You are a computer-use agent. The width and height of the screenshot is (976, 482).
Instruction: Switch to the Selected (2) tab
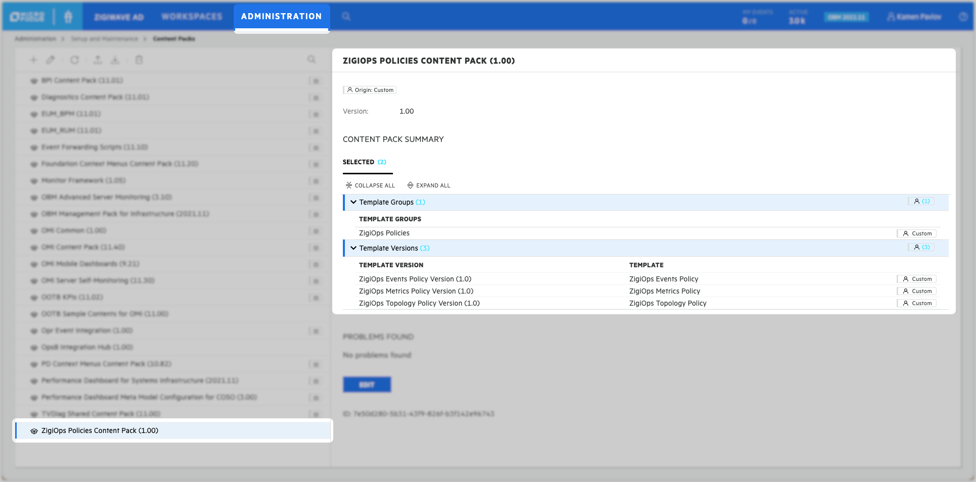tap(364, 162)
